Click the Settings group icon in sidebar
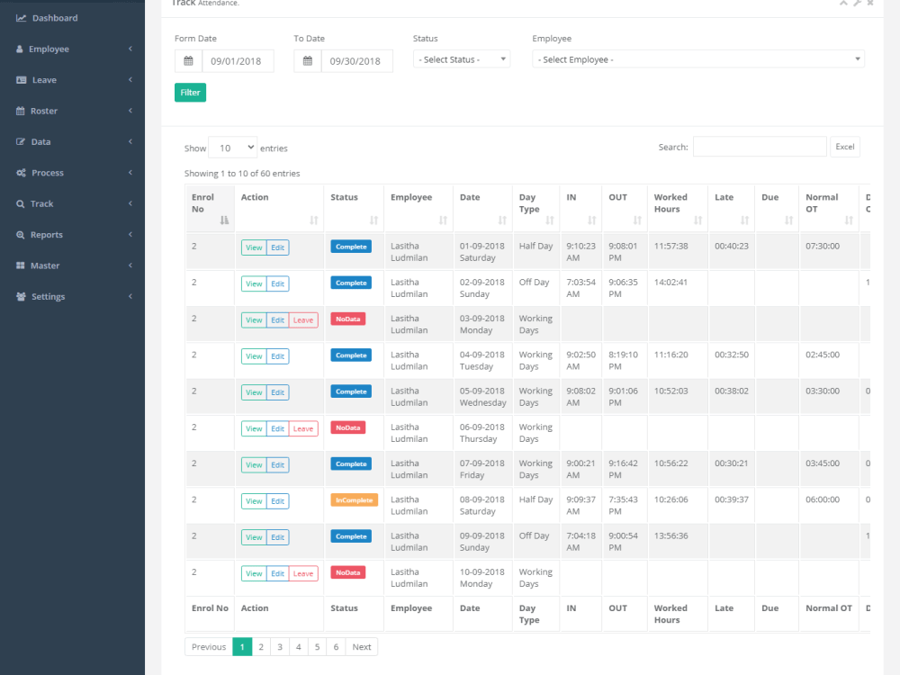Viewport: 900px width, 675px height. pos(23,296)
